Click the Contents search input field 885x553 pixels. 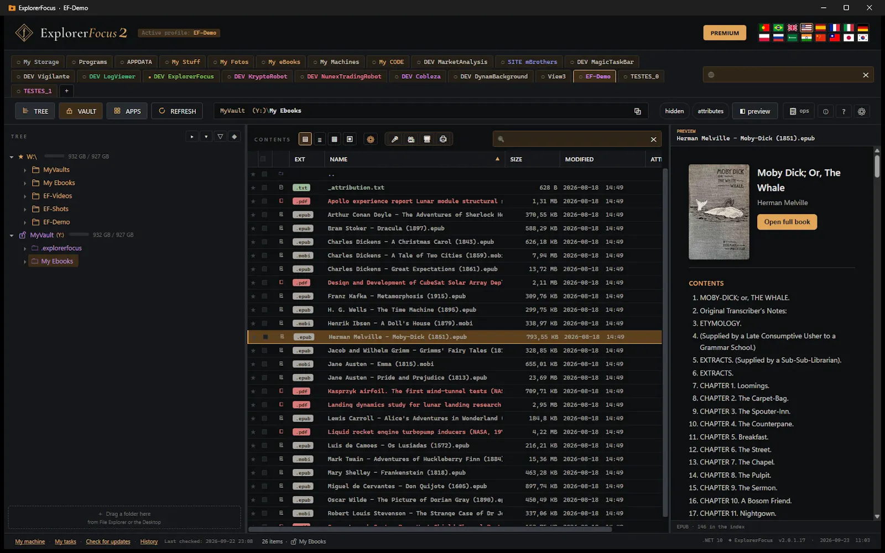click(577, 139)
